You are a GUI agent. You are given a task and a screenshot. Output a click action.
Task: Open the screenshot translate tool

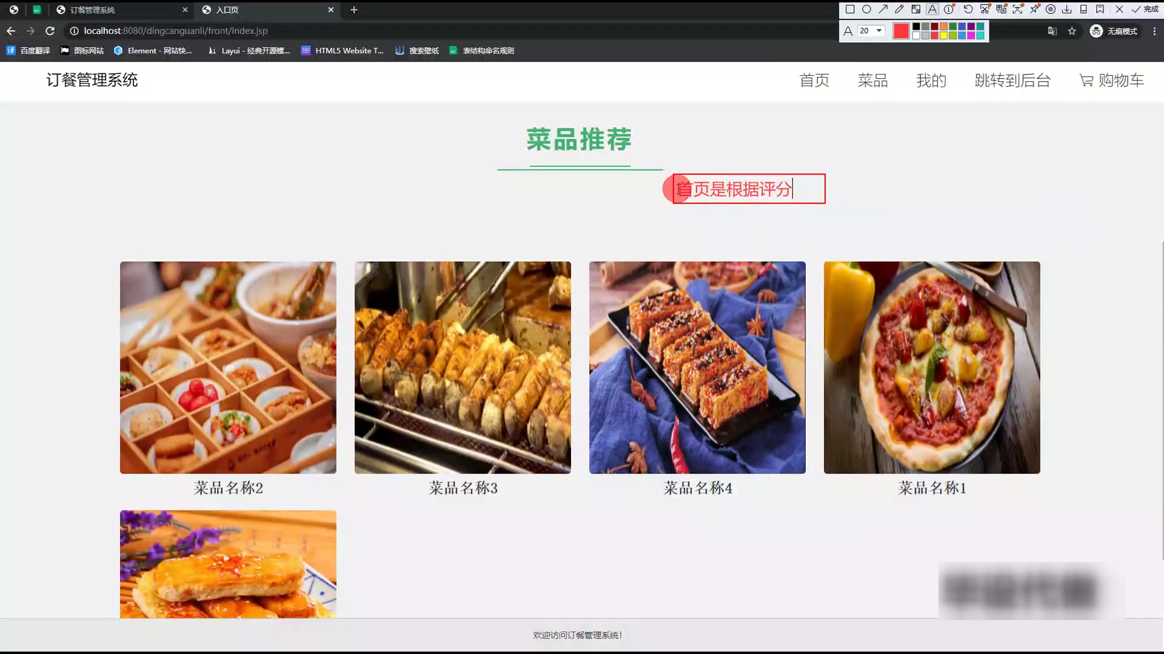(1002, 9)
